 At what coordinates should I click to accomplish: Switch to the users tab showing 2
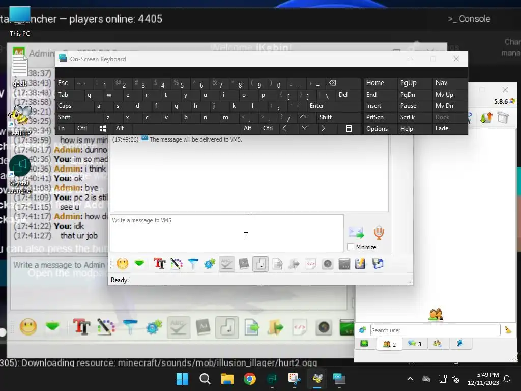point(389,344)
